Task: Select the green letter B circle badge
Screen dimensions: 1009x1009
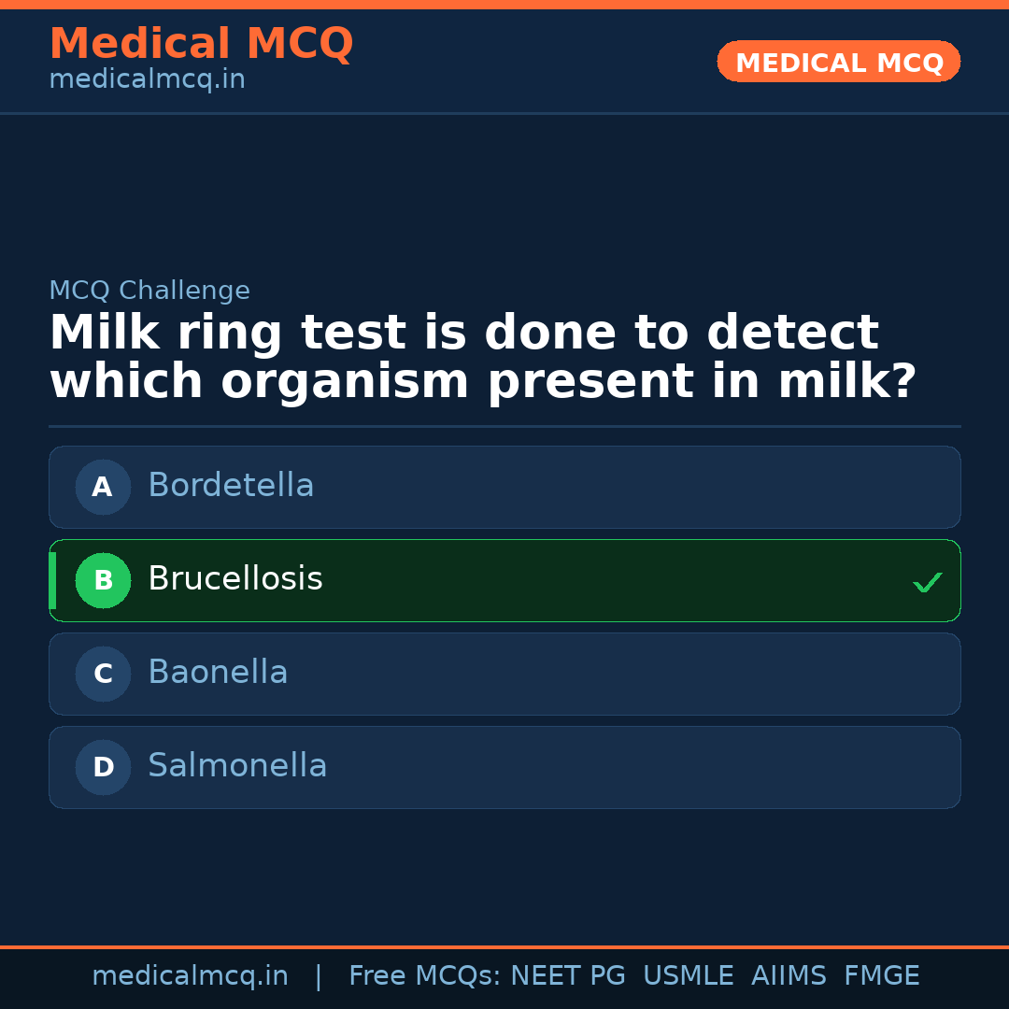Action: click(x=103, y=580)
